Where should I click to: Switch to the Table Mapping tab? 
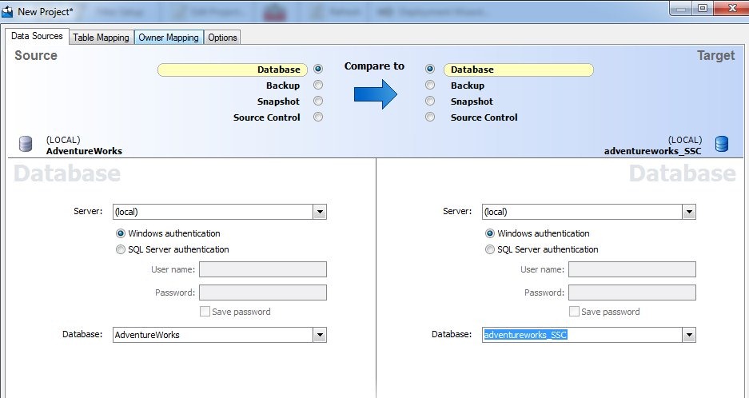pos(101,38)
